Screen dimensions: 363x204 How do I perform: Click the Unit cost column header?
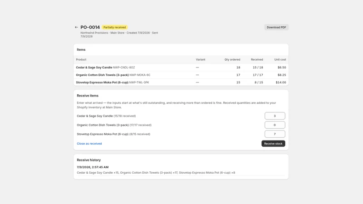pyautogui.click(x=280, y=59)
